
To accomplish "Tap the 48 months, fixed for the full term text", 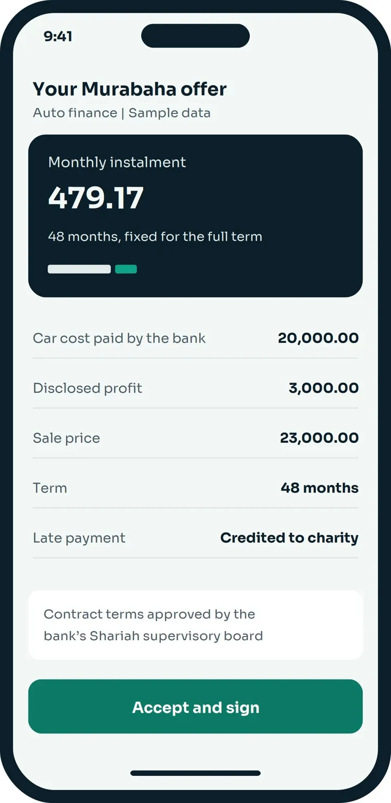I will tap(155, 237).
